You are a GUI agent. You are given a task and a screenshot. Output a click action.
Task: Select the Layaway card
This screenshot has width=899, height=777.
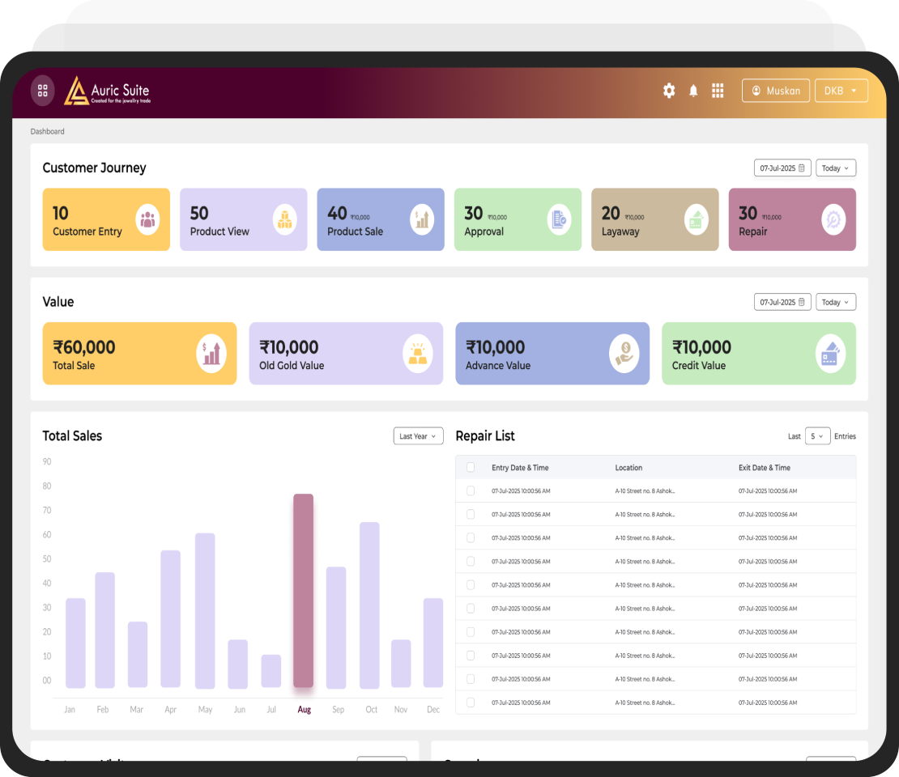(654, 219)
